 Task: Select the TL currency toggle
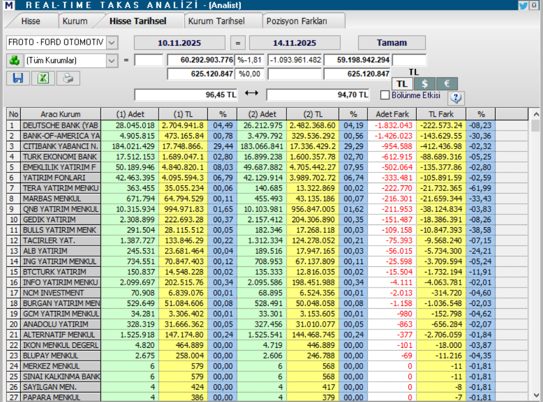tap(402, 84)
